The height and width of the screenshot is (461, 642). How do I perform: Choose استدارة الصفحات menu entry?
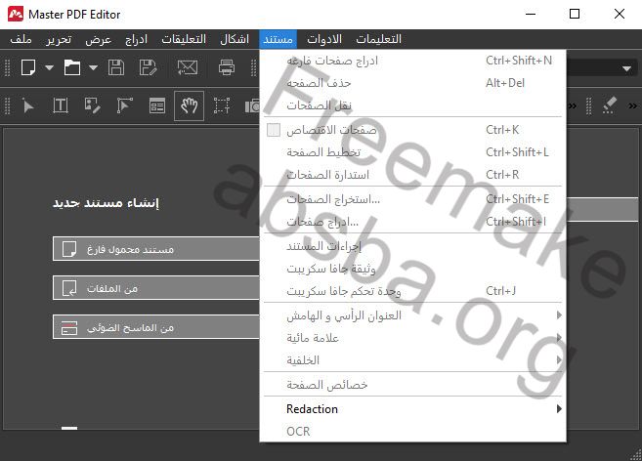(412, 175)
